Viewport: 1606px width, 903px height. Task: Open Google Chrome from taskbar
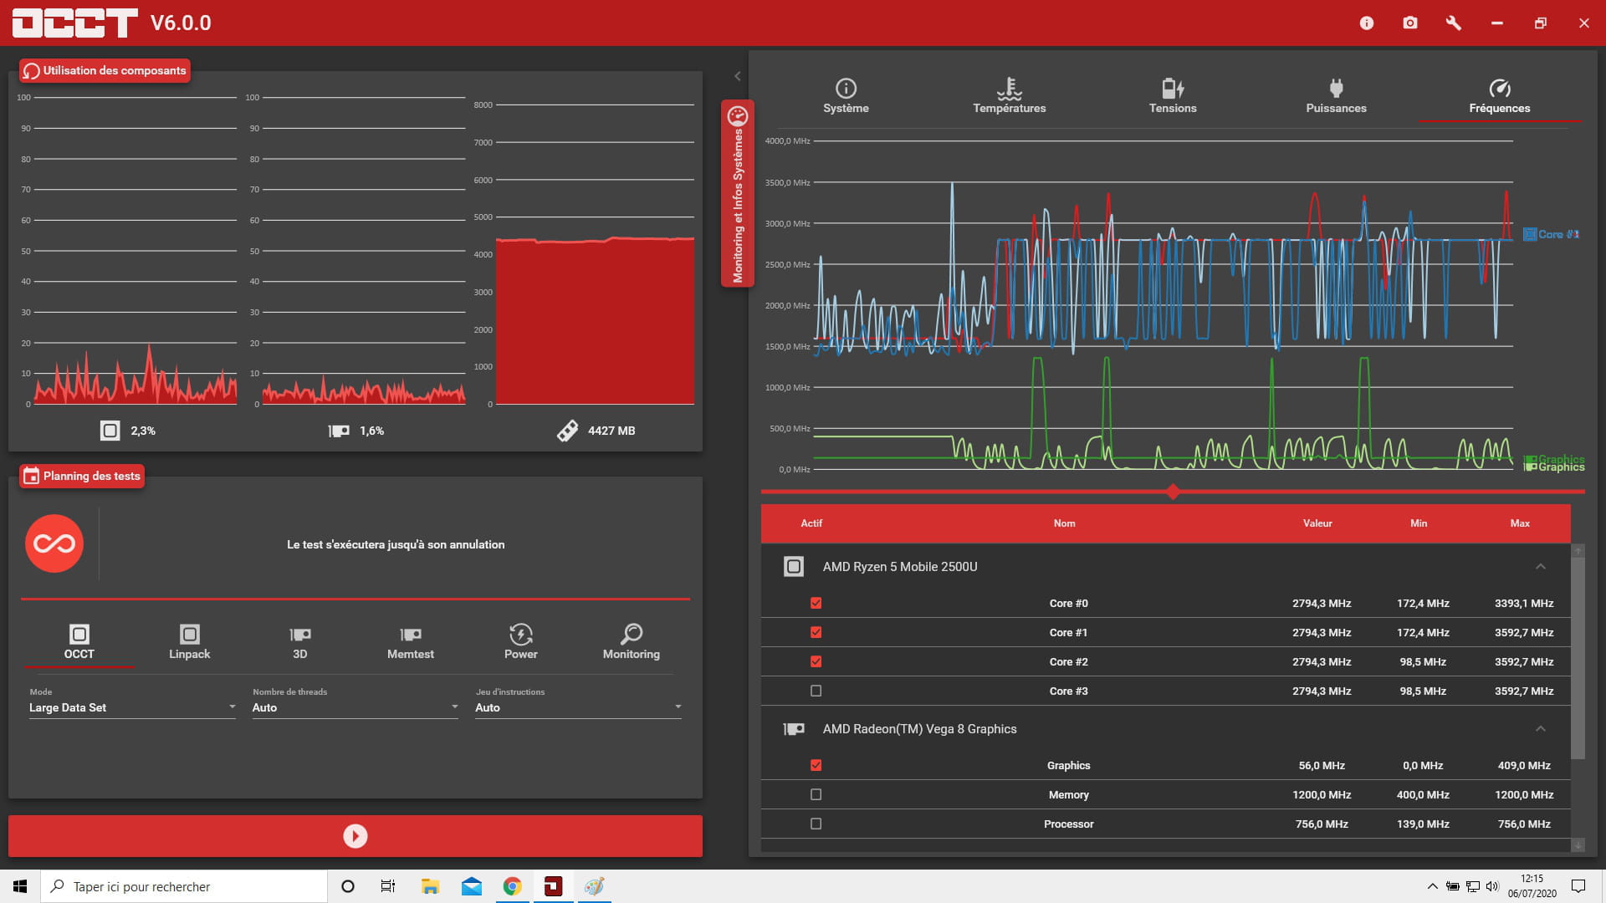[x=513, y=886]
